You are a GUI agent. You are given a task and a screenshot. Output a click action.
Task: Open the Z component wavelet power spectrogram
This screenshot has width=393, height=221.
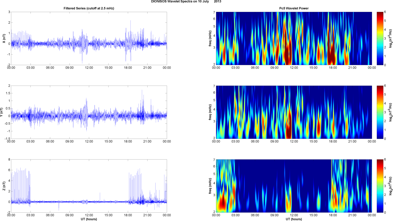[294, 186]
